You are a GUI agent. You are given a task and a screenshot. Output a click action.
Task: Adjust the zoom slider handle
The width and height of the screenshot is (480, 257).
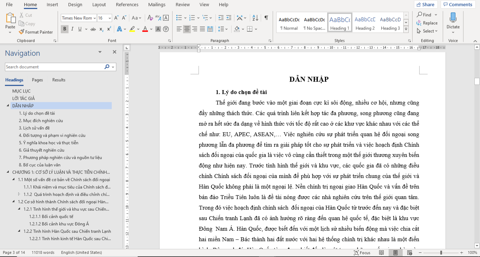441,253
